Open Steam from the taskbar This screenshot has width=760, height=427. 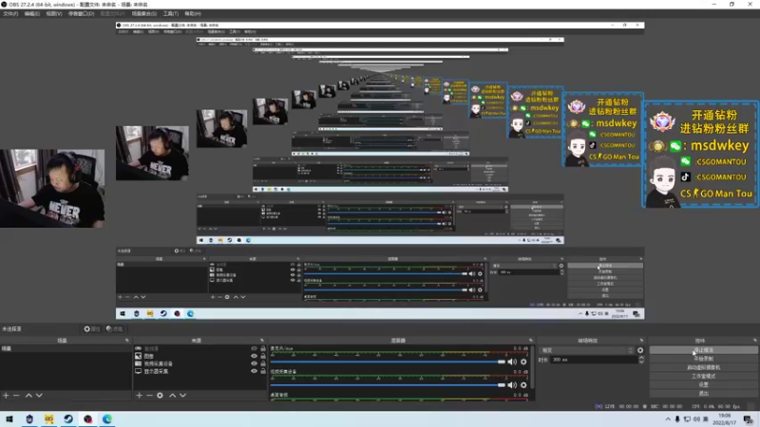(x=68, y=419)
